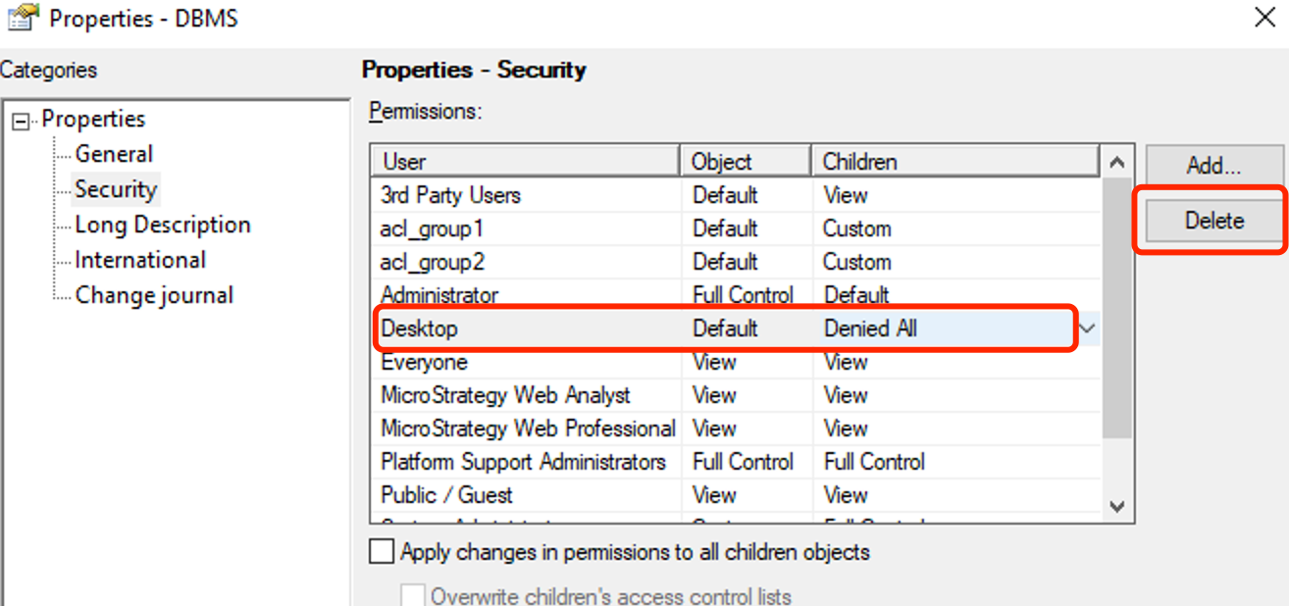Click the Properties dialog title bar icon
Image resolution: width=1289 pixels, height=606 pixels.
tap(22, 18)
